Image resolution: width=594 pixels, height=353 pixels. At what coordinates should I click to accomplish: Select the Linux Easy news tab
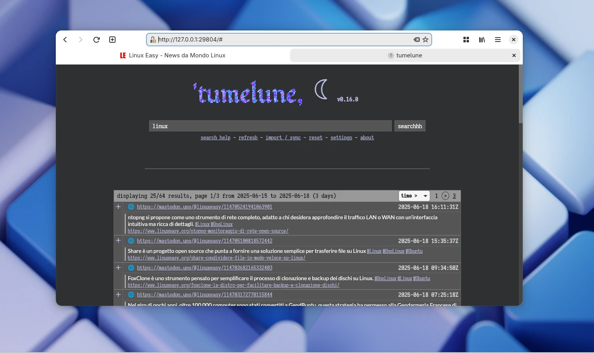pyautogui.click(x=177, y=55)
